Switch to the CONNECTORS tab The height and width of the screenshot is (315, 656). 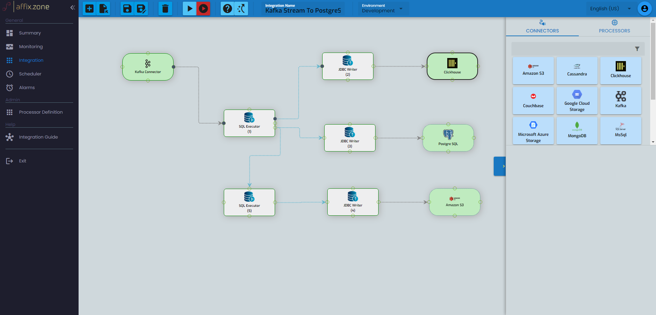point(542,27)
